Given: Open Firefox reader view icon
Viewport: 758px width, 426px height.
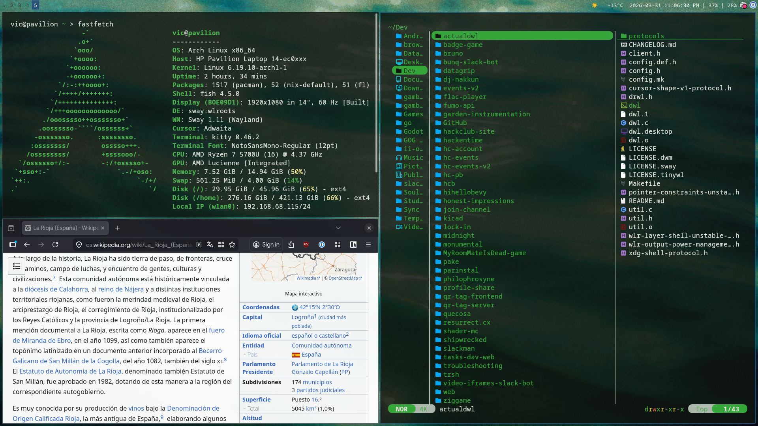Looking at the screenshot, I should pos(199,245).
